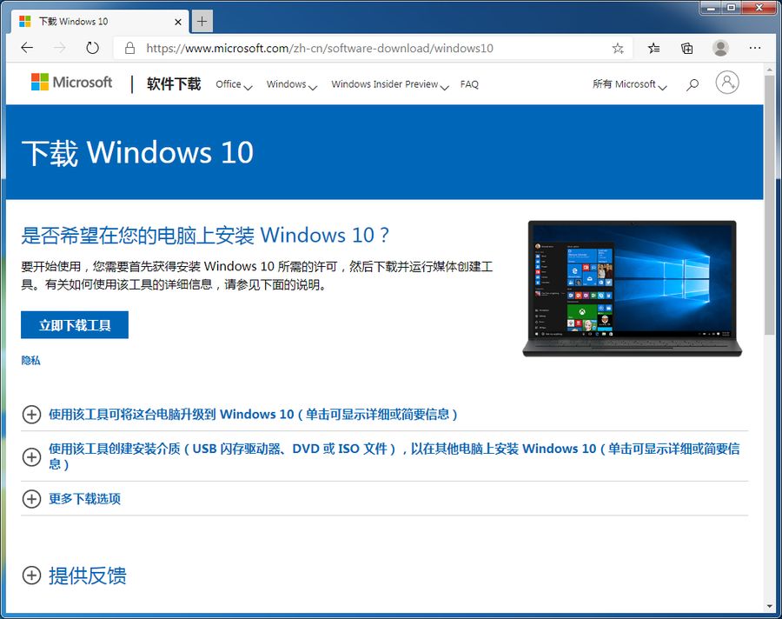
Task: Go back to the previous page
Action: (27, 48)
